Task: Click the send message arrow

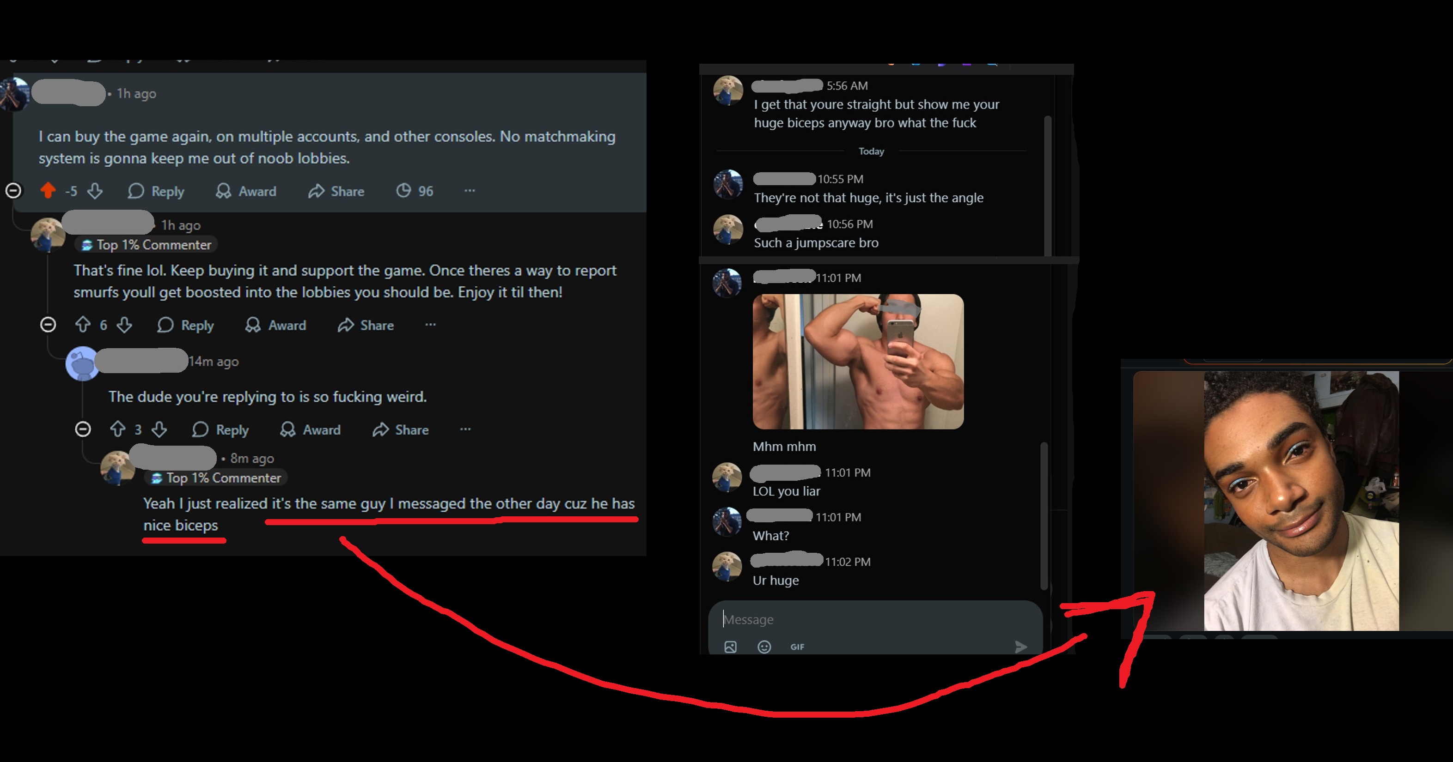Action: 1020,647
